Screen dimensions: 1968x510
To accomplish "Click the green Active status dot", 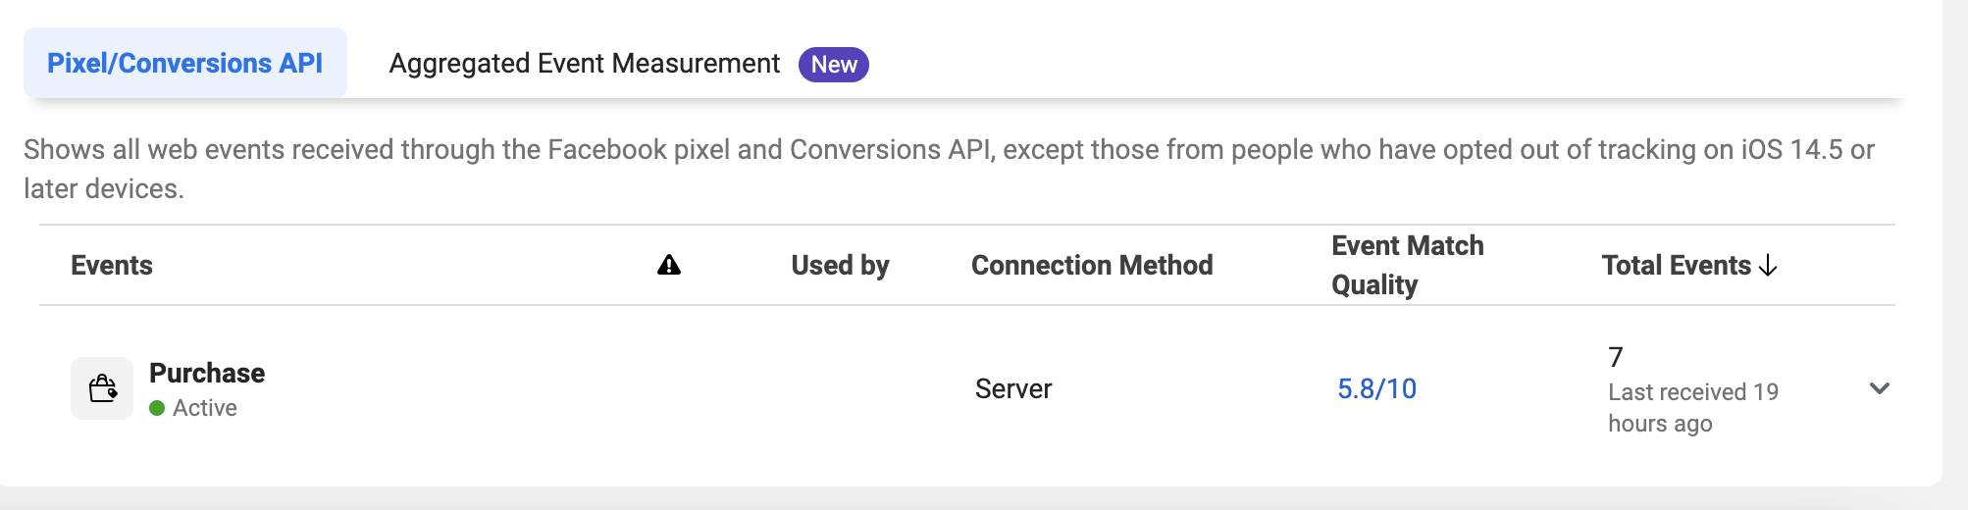I will (157, 408).
